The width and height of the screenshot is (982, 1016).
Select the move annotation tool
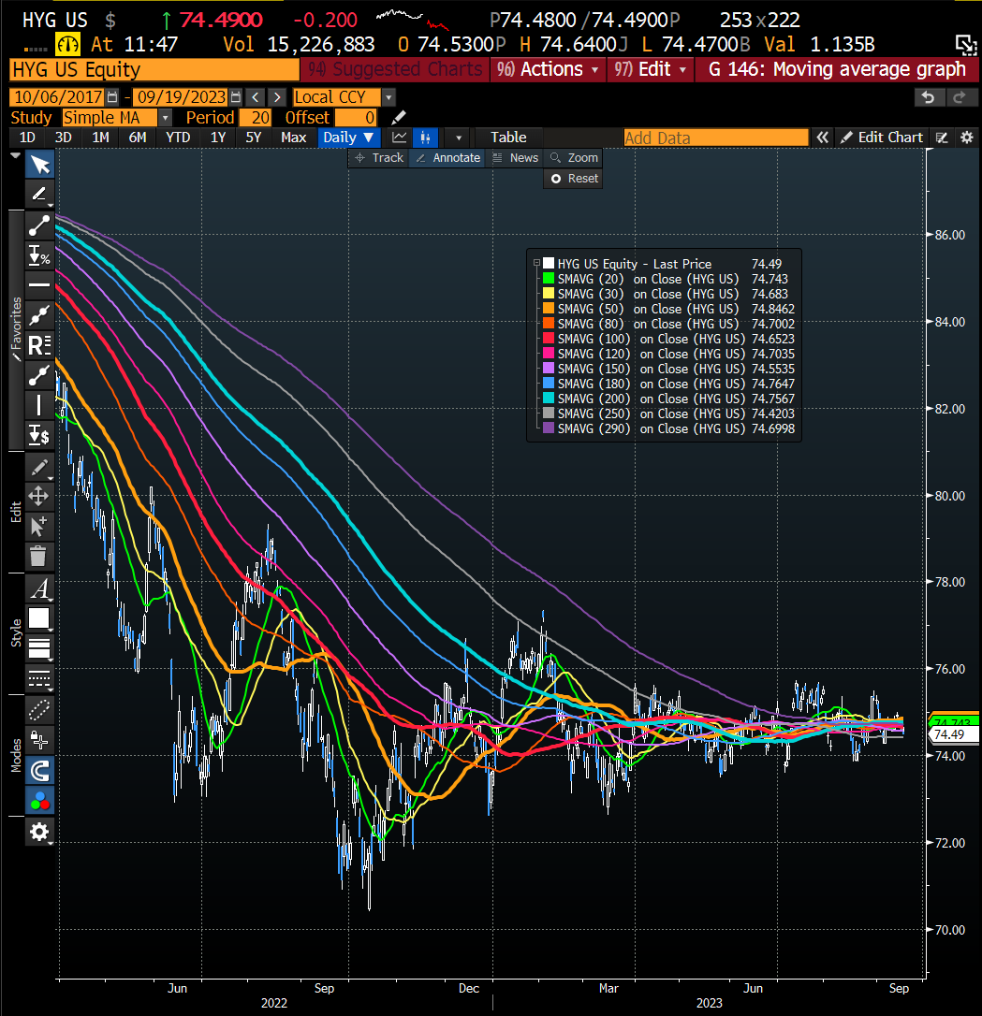pos(39,497)
